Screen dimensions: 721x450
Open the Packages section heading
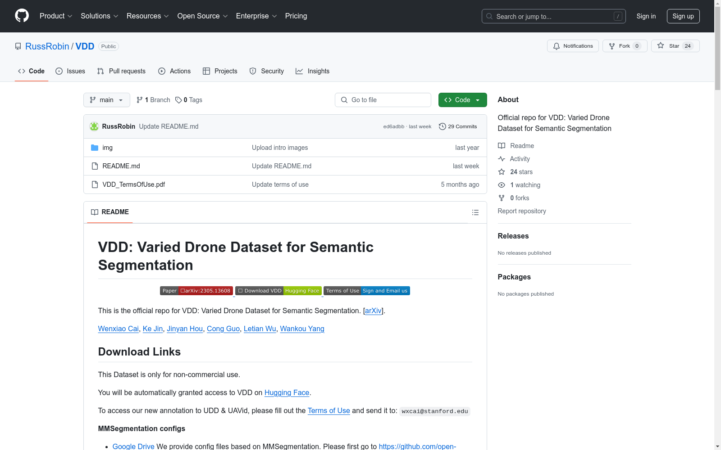(514, 277)
